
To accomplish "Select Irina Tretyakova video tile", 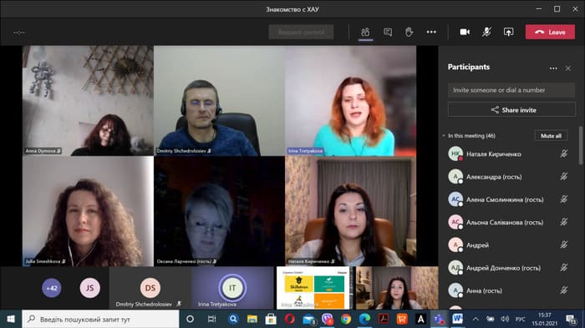I will (351, 101).
